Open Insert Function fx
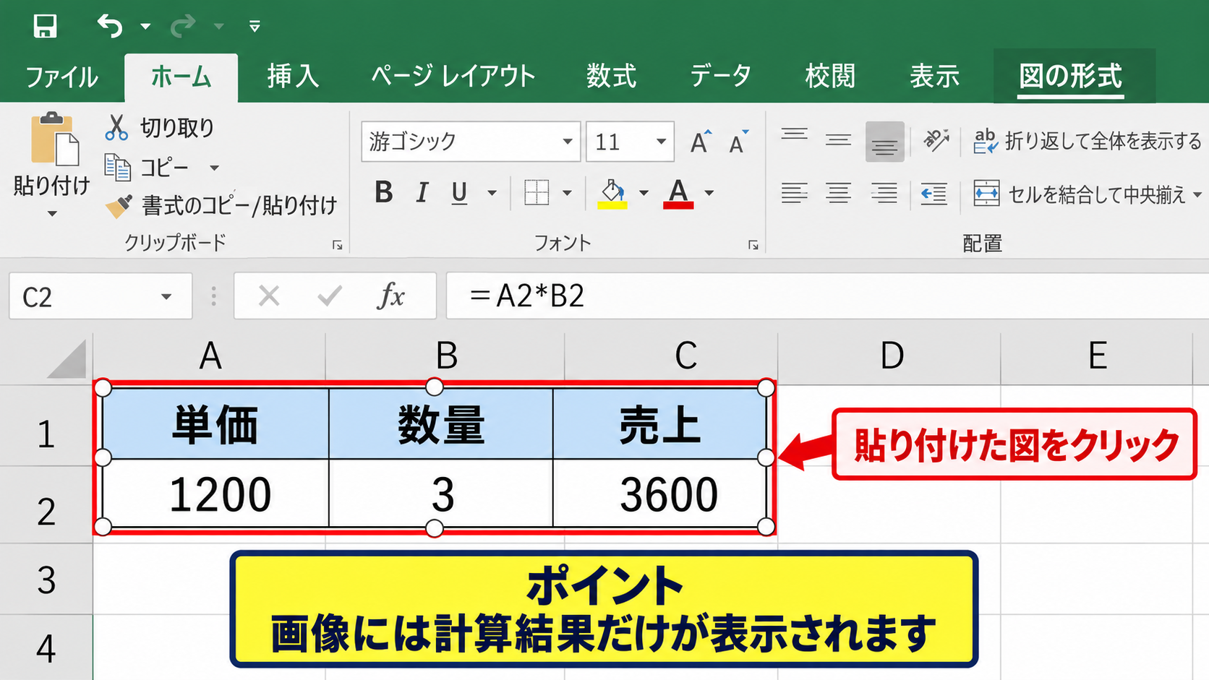 point(391,296)
